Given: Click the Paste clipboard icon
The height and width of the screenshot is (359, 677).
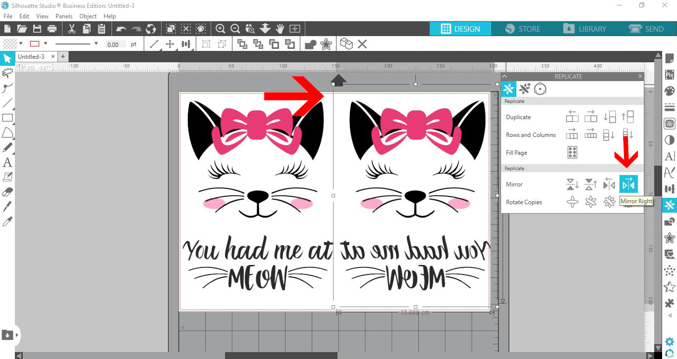Looking at the screenshot, I should (x=102, y=29).
